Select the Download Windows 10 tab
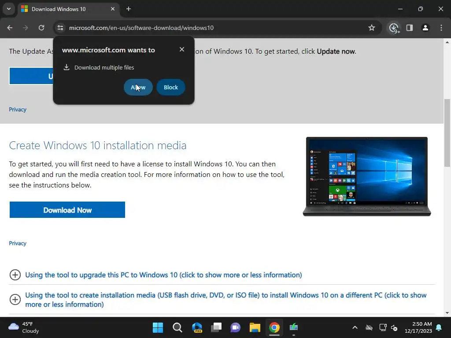 tap(68, 9)
